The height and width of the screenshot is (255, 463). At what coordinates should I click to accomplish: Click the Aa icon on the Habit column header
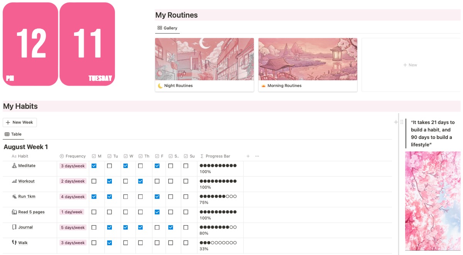13,156
